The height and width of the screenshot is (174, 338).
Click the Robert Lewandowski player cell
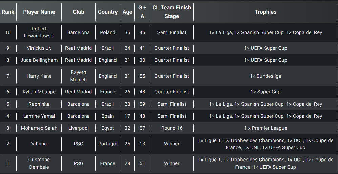(x=39, y=32)
